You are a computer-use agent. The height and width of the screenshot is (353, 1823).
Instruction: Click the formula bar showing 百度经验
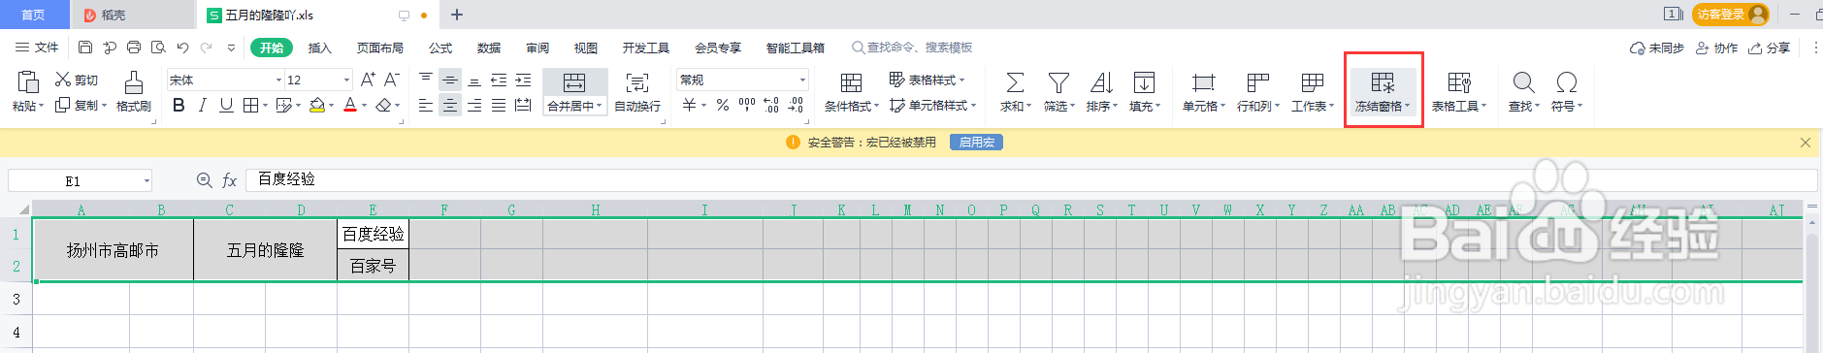pos(1030,180)
